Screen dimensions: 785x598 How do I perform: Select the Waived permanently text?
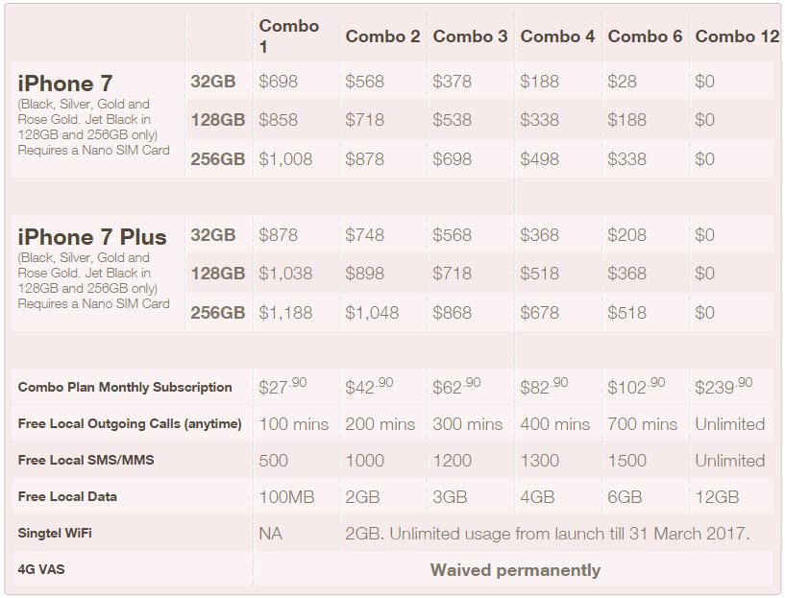tap(515, 570)
